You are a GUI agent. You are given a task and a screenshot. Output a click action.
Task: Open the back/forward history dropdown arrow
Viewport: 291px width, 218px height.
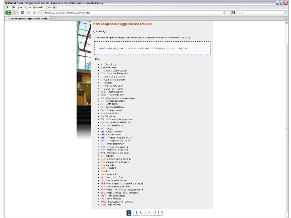tap(17, 13)
